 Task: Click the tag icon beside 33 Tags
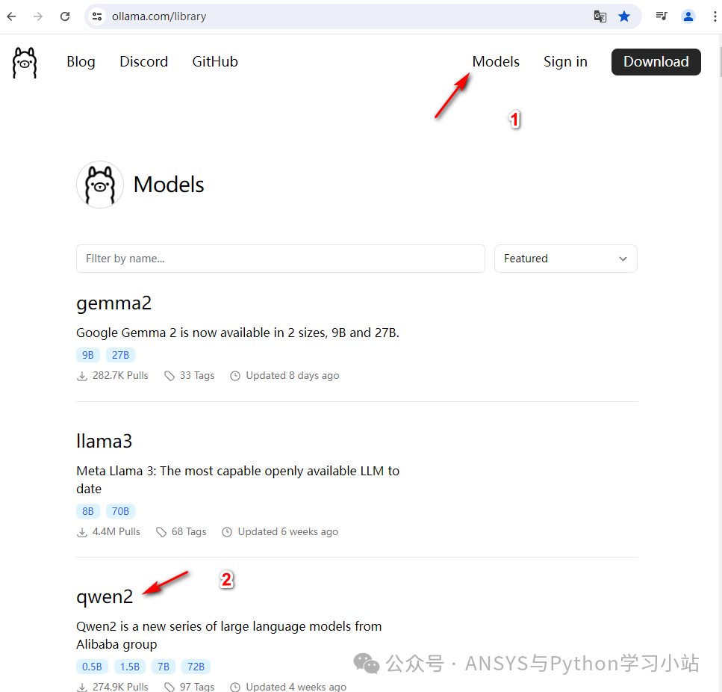coord(169,377)
